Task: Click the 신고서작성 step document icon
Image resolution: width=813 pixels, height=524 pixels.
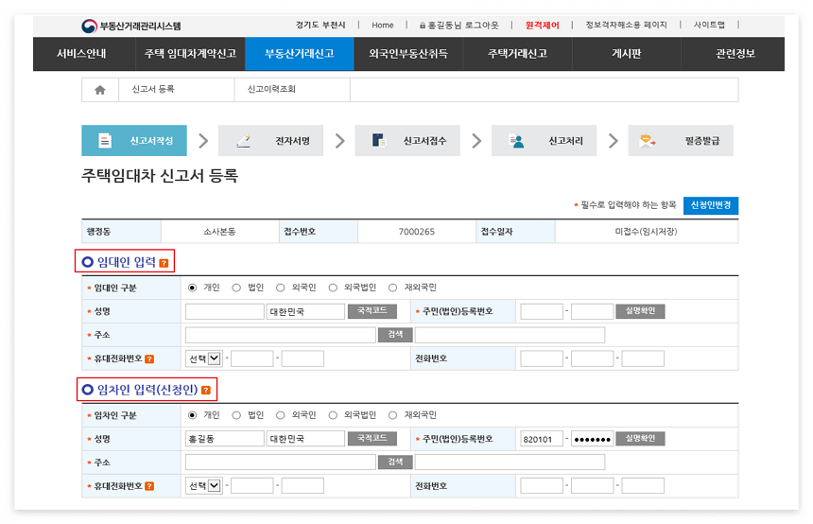Action: [105, 141]
